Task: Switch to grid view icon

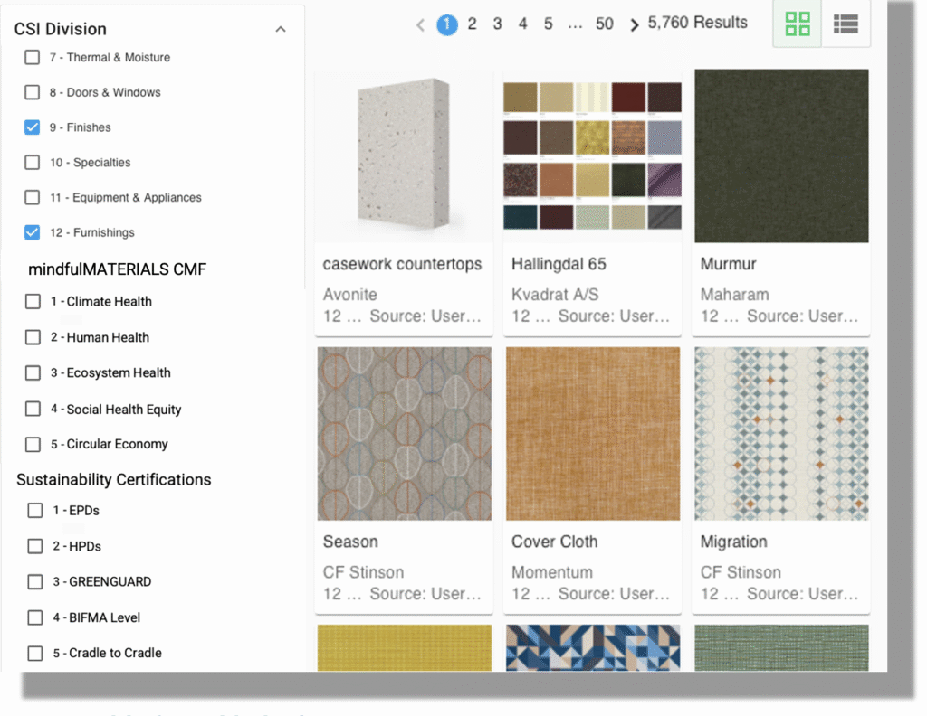Action: tap(797, 24)
